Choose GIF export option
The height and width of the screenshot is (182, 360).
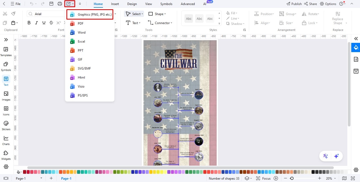[x=90, y=60]
